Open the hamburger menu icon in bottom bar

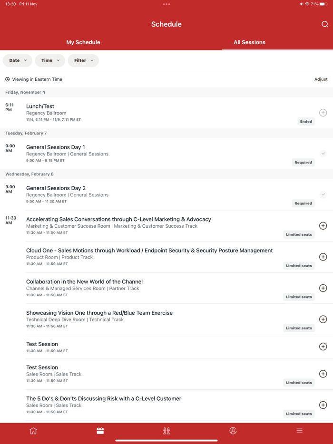tap(299, 430)
